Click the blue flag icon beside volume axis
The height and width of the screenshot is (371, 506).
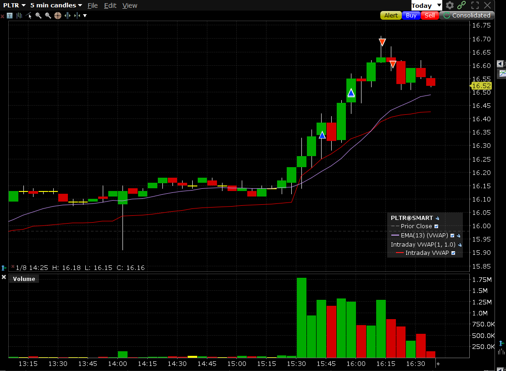pyautogui.click(x=501, y=343)
